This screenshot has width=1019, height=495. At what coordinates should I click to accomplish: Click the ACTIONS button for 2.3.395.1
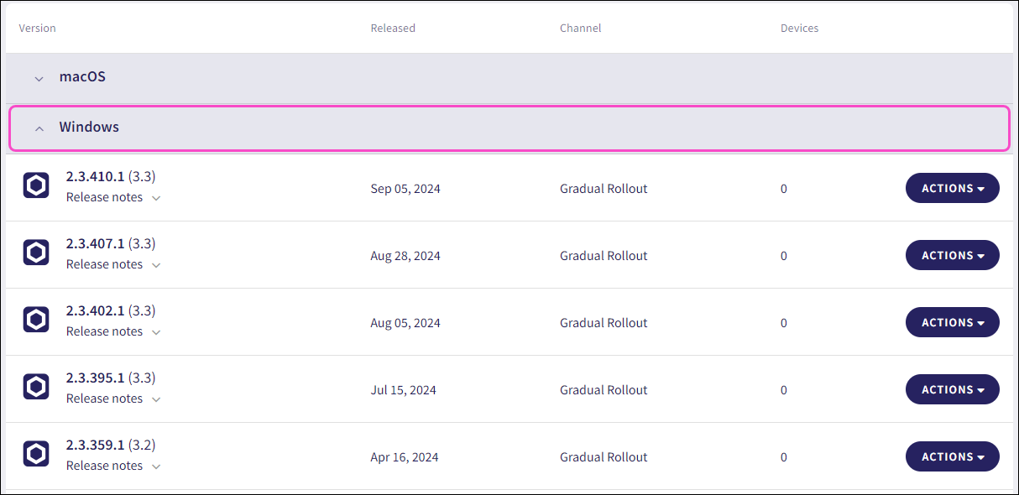(947, 389)
